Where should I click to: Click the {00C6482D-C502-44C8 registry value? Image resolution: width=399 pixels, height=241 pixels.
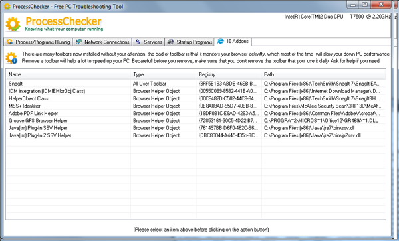click(227, 98)
